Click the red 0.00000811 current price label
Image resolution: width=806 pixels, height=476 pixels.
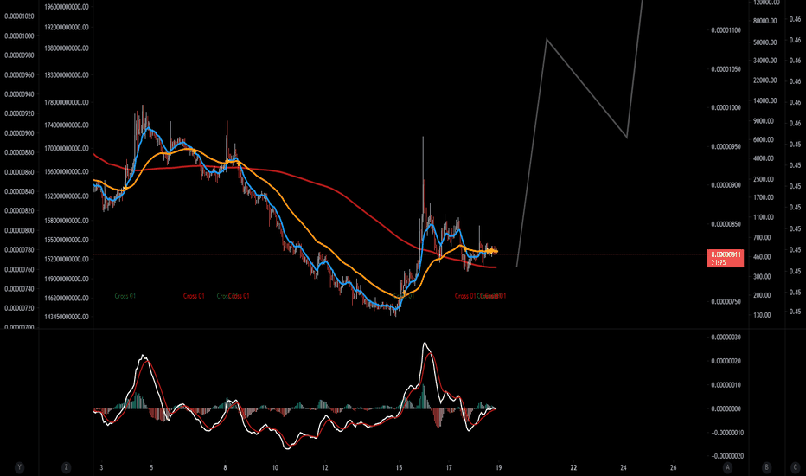[x=726, y=258]
